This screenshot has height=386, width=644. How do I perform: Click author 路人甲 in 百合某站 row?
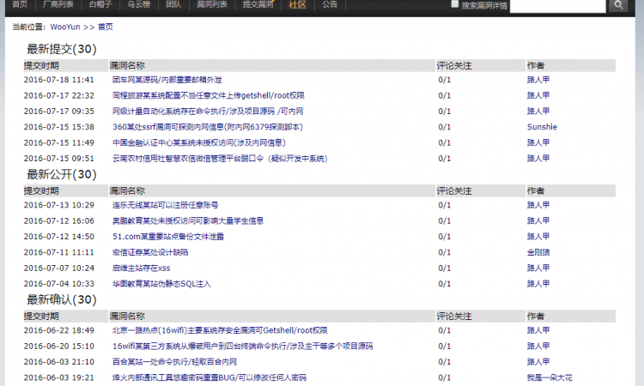pyautogui.click(x=538, y=362)
